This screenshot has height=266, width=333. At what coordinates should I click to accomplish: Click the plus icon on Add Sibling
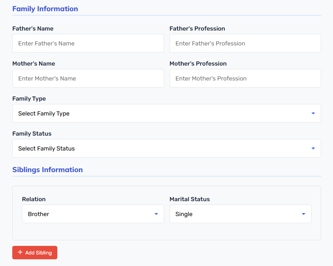(x=20, y=252)
